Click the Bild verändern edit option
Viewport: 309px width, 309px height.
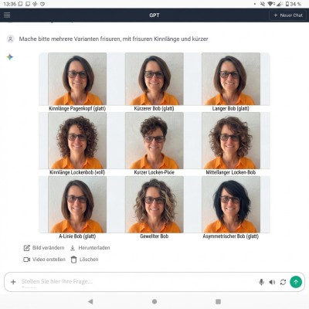click(x=44, y=248)
